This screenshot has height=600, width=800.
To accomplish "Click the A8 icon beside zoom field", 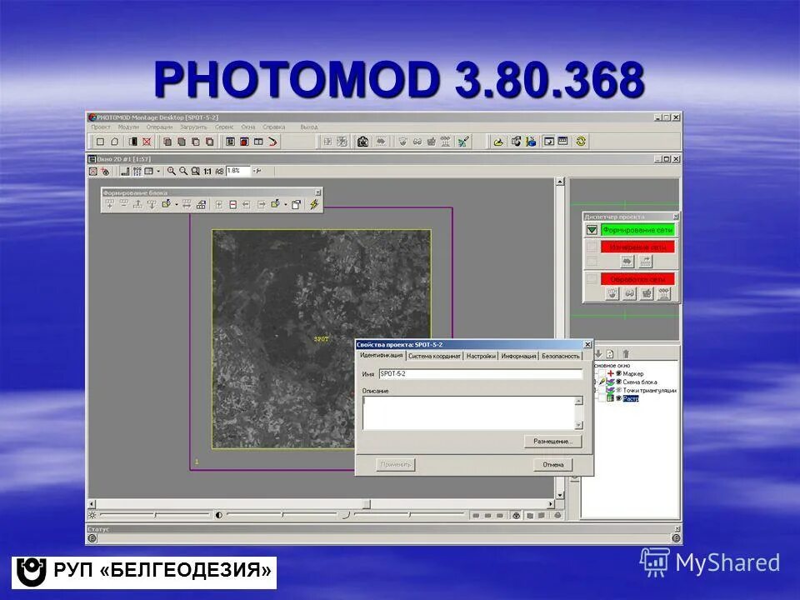I will (219, 172).
